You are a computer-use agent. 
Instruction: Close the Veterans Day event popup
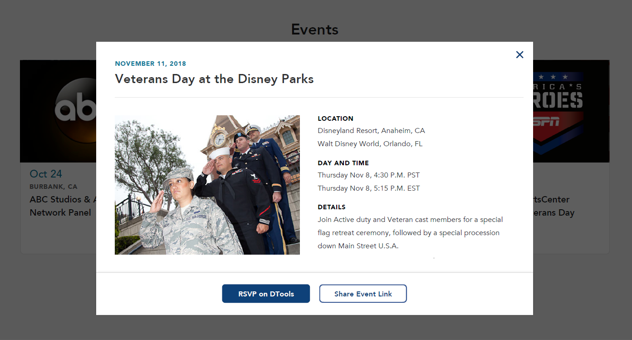519,55
